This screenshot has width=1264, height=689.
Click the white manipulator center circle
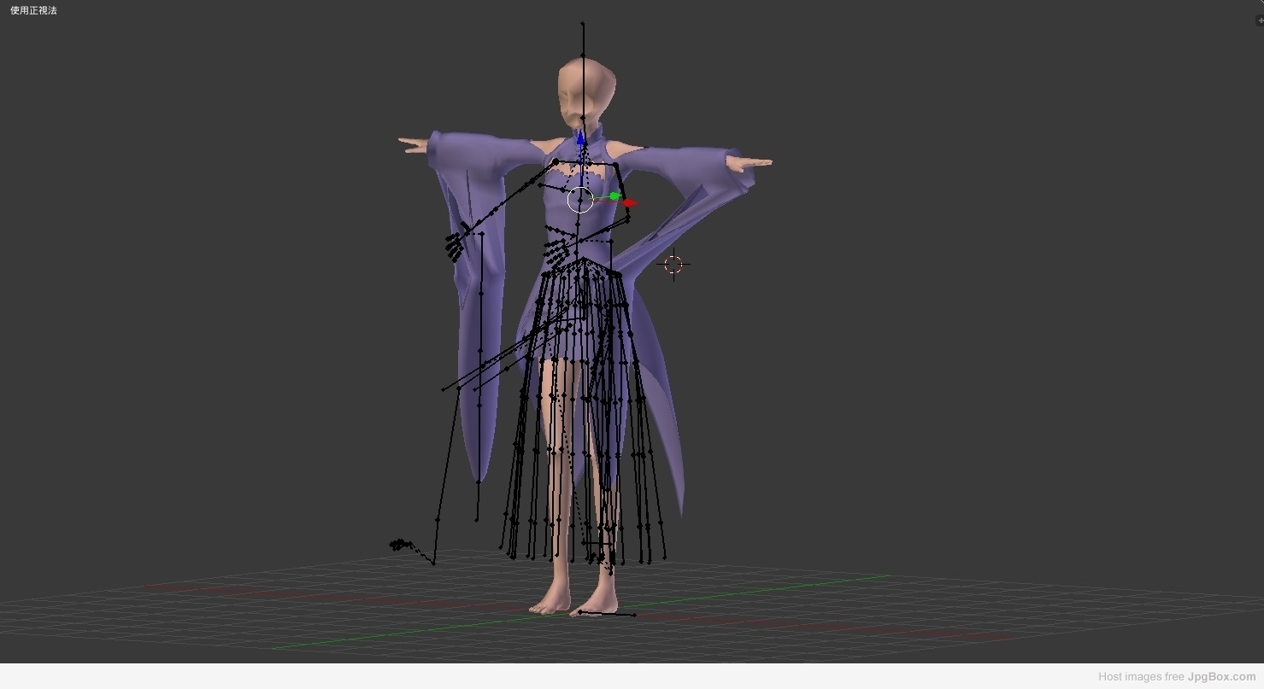click(x=580, y=200)
